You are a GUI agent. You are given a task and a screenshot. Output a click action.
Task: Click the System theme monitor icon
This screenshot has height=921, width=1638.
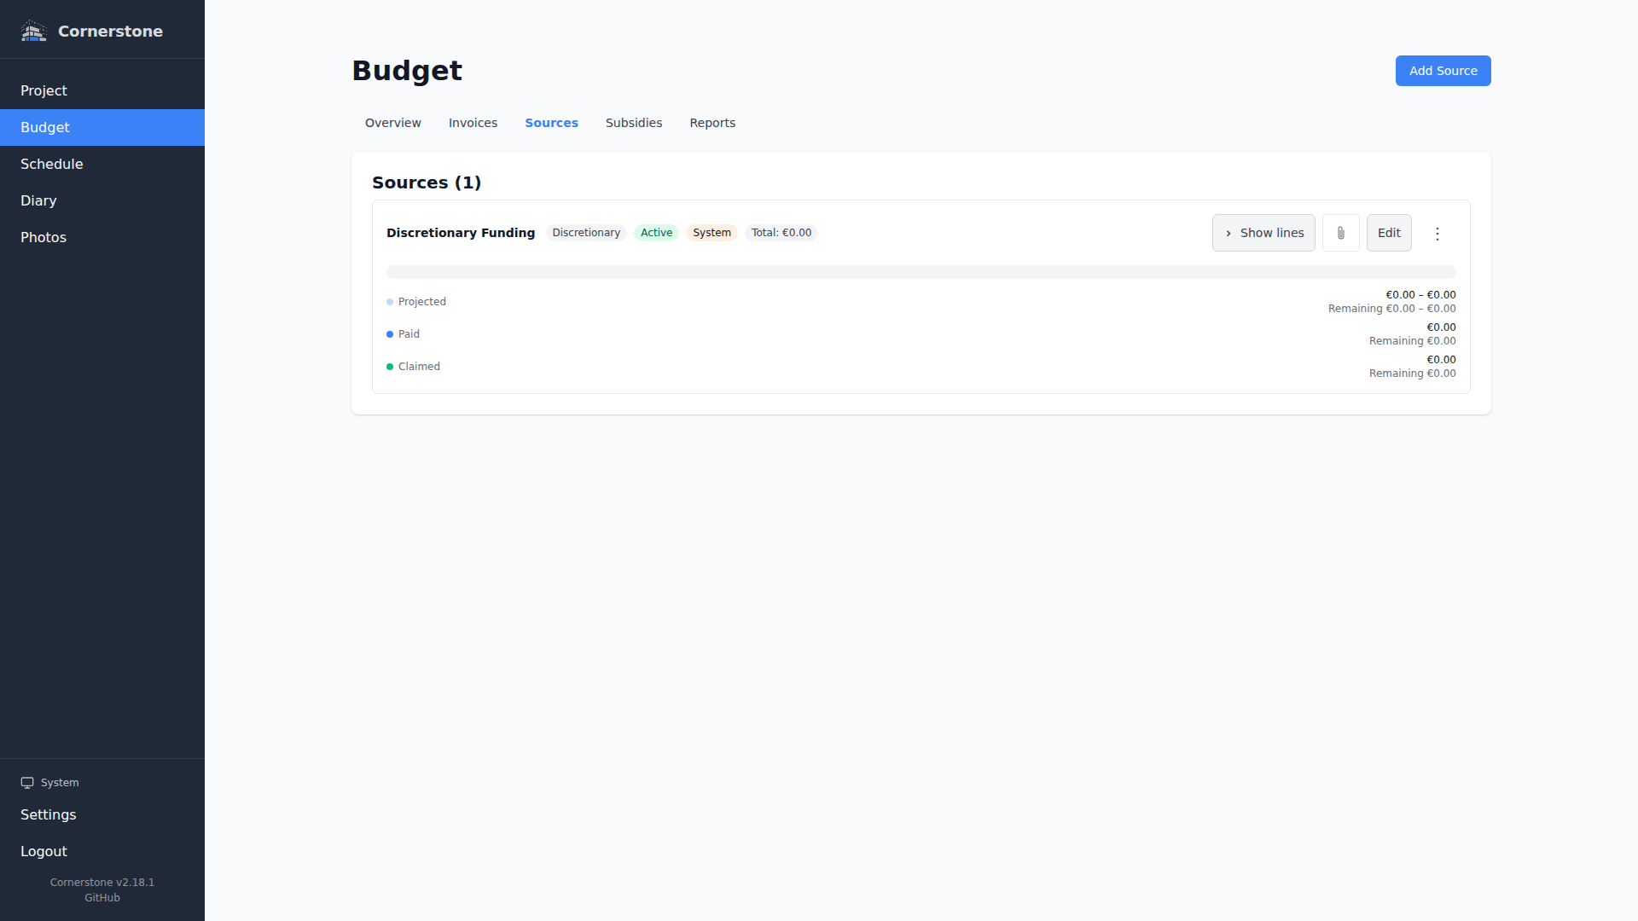point(27,783)
